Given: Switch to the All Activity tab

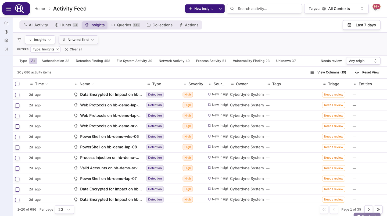Looking at the screenshot, I should (x=36, y=25).
